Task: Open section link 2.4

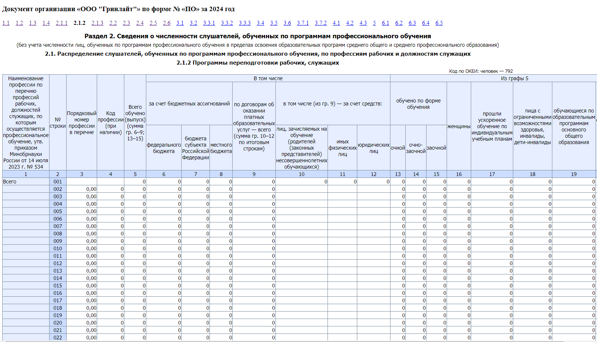Action: (140, 23)
